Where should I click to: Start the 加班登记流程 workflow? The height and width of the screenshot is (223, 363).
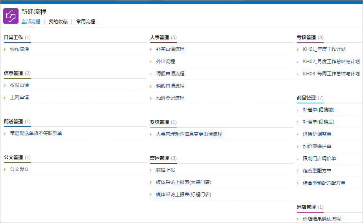170,98
